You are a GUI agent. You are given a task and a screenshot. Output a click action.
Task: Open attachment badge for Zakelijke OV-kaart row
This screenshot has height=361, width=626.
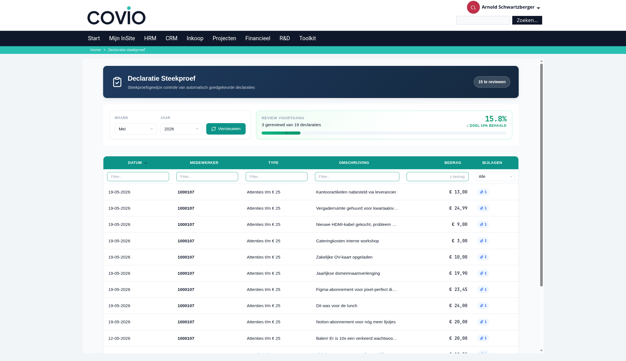[483, 257]
